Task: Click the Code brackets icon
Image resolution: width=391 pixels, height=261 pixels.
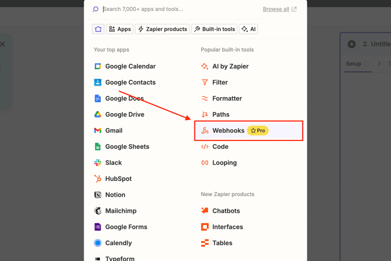Action: point(205,147)
